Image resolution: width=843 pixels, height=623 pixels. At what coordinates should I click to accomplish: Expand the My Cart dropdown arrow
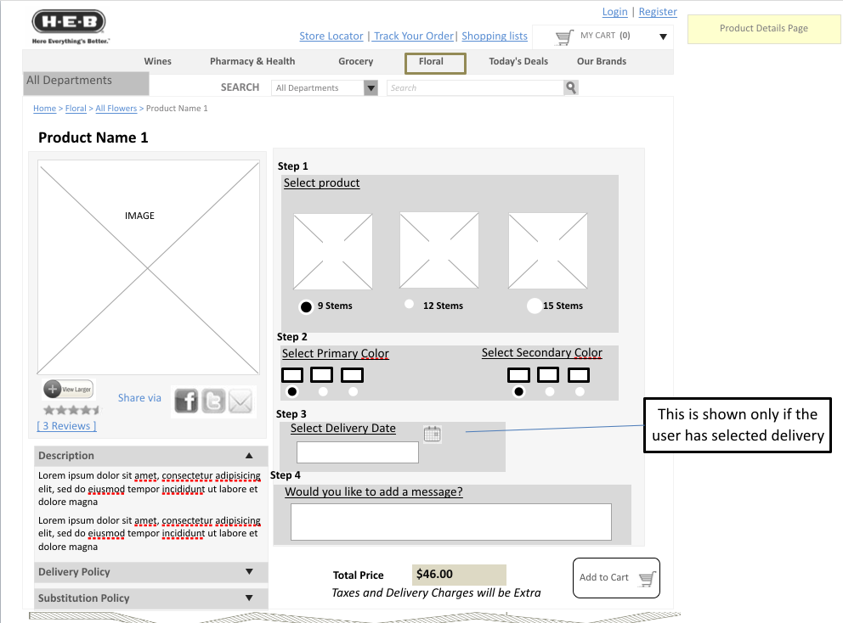click(x=663, y=37)
